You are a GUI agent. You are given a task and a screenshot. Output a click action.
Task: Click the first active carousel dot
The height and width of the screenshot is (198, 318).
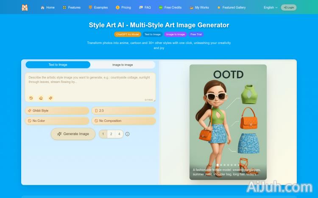click(218, 165)
